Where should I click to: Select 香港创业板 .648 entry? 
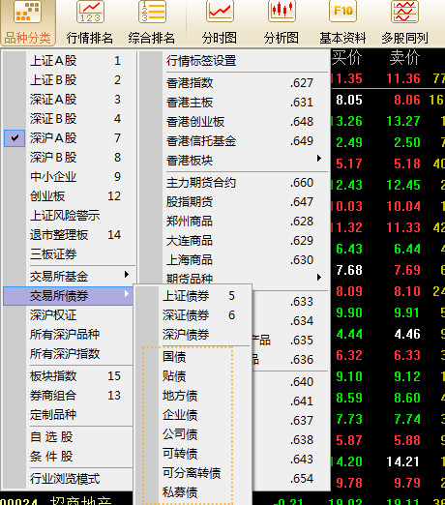234,122
